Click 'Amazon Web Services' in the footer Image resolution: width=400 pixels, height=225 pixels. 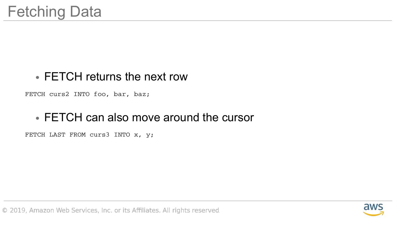[63, 210]
